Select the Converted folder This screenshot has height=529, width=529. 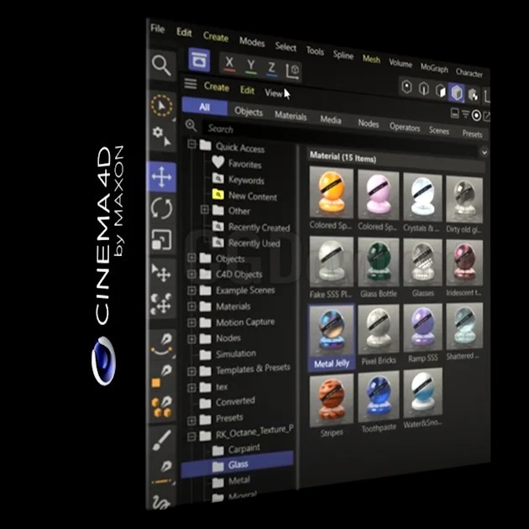pyautogui.click(x=227, y=402)
